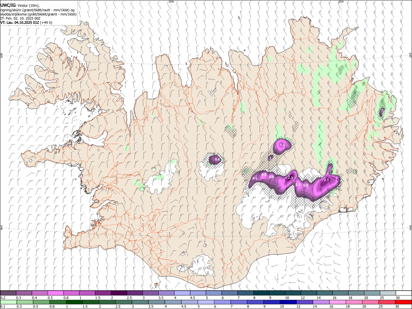Viewport: 412px width, 309px height.
Task: Select the dark teal 8 snow legend swatch
Action: (261, 293)
